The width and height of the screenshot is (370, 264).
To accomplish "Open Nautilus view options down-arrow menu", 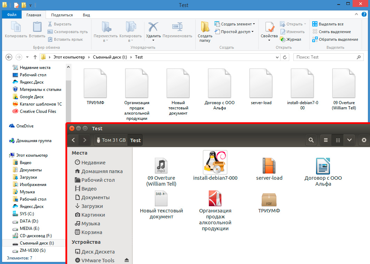I will click(x=349, y=140).
